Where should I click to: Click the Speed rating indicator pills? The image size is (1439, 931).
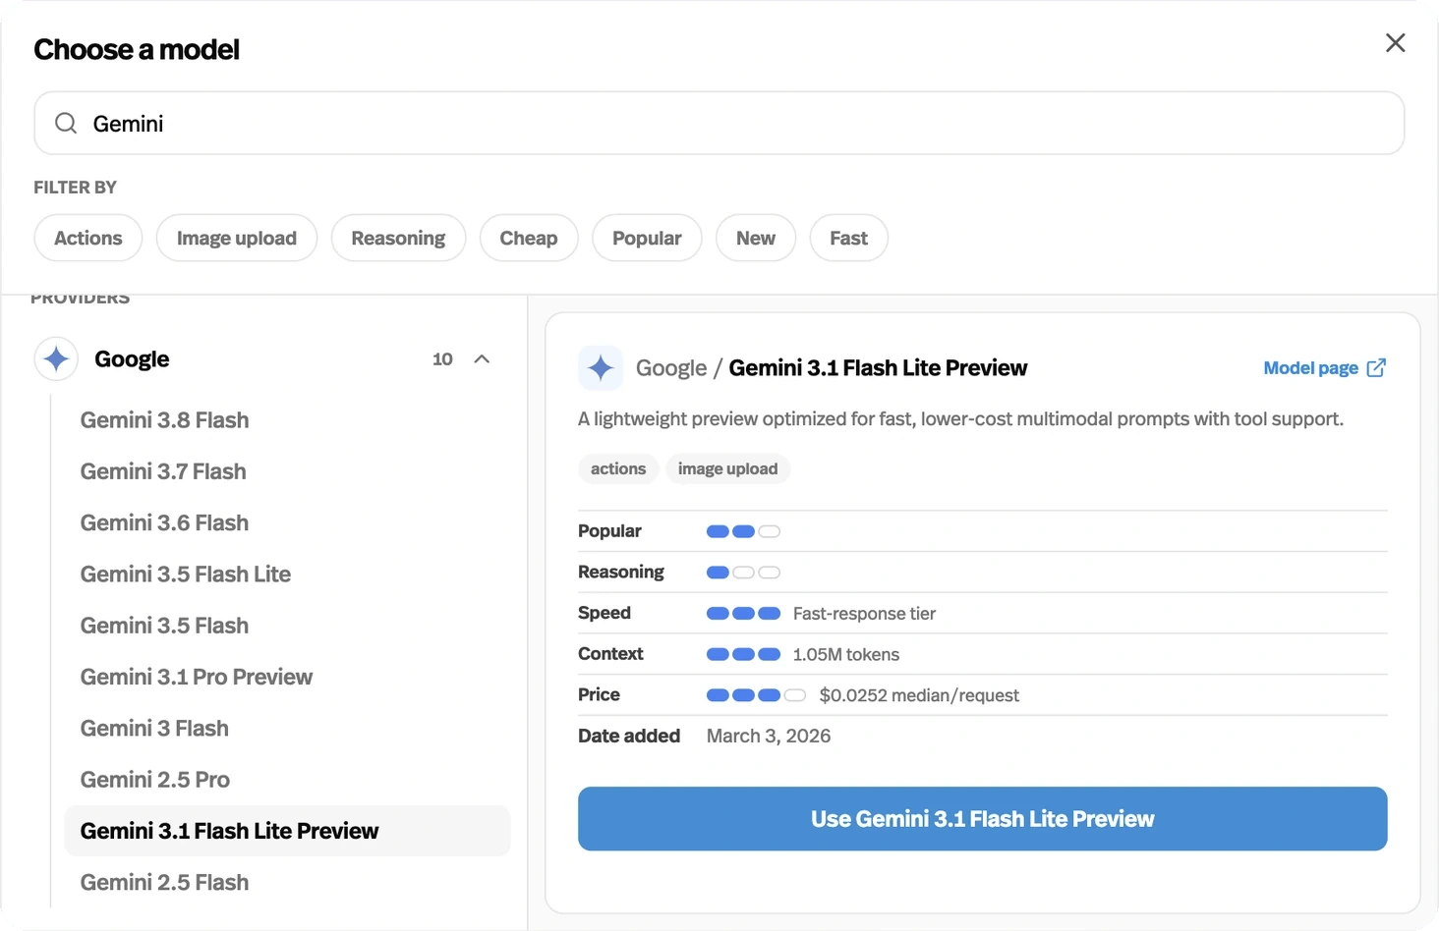tap(743, 614)
